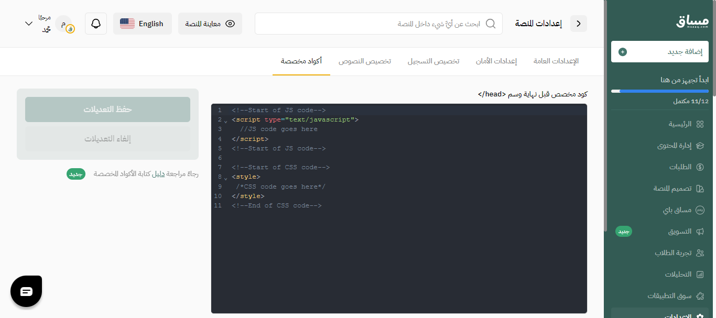Open the live chat widget

(26, 291)
